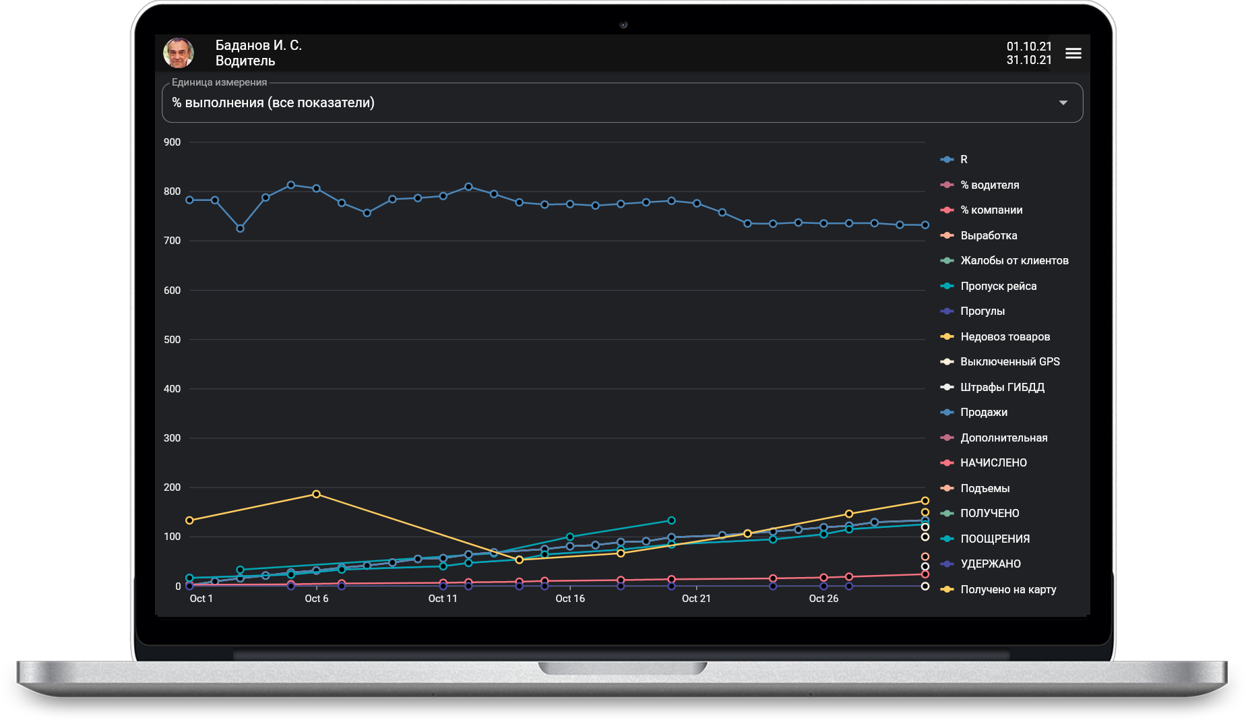
Task: Toggle 'Продажи' legend entry
Action: [974, 413]
